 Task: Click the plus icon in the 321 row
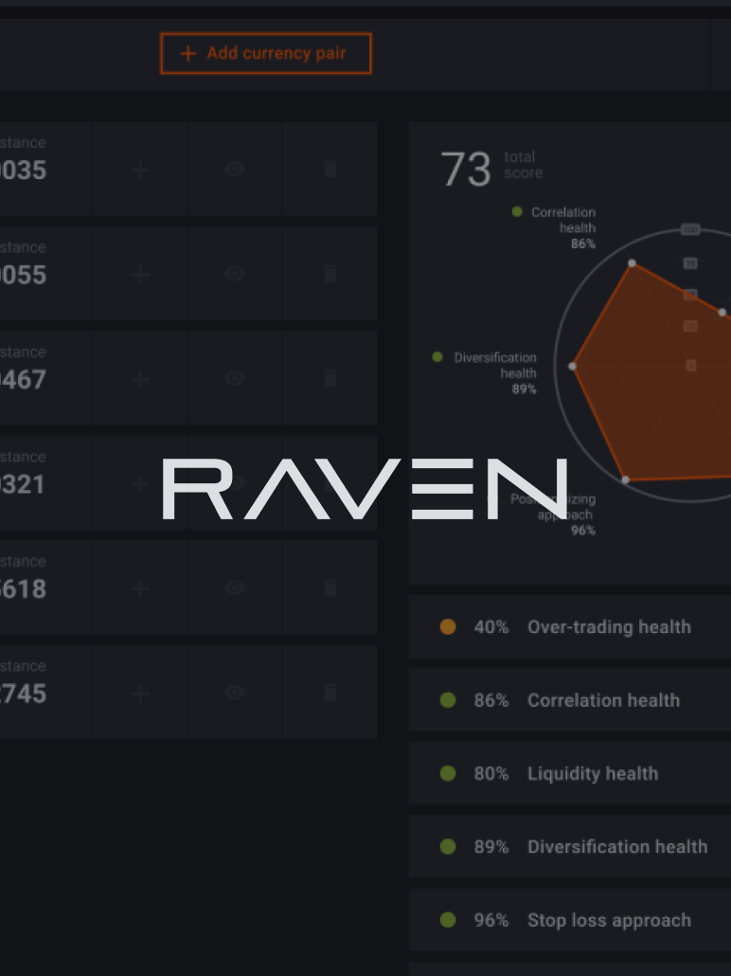[140, 483]
